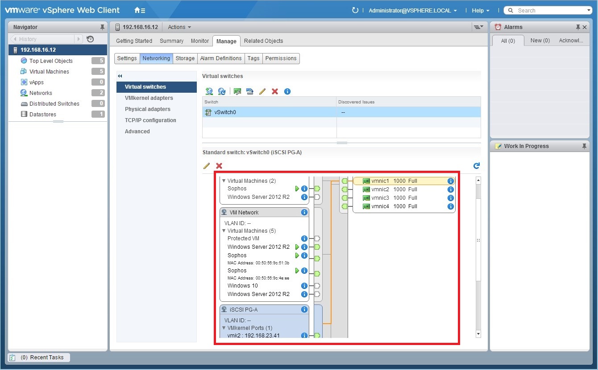The height and width of the screenshot is (370, 598).
Task: Refresh network information with globe refresh icon
Action: coord(221,91)
